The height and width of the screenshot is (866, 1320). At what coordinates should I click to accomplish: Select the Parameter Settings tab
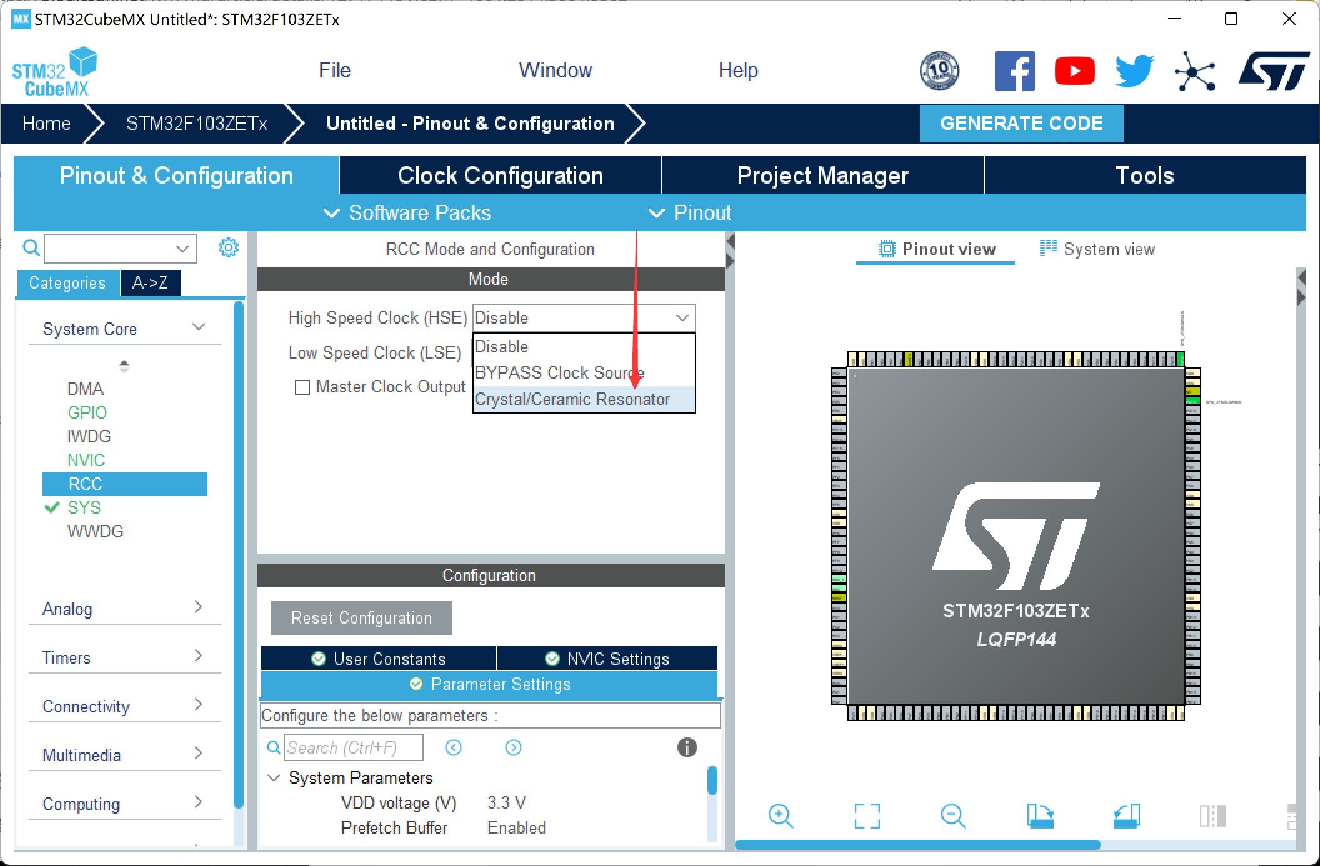489,684
